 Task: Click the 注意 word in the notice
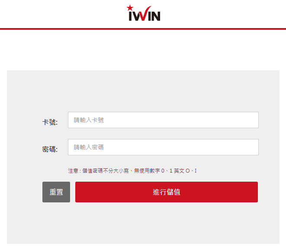[73, 171]
